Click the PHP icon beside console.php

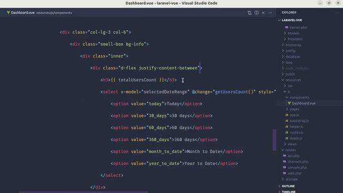pyautogui.click(x=285, y=167)
